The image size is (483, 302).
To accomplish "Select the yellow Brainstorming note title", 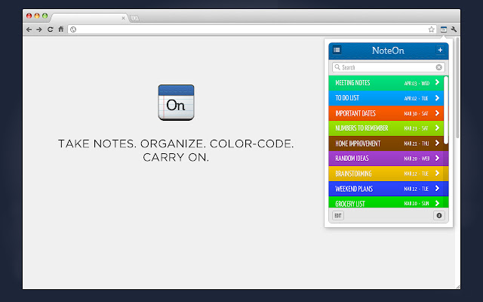I will coord(353,174).
